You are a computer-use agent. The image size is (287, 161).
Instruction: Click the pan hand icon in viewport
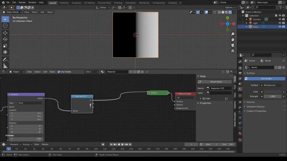pyautogui.click(x=233, y=40)
